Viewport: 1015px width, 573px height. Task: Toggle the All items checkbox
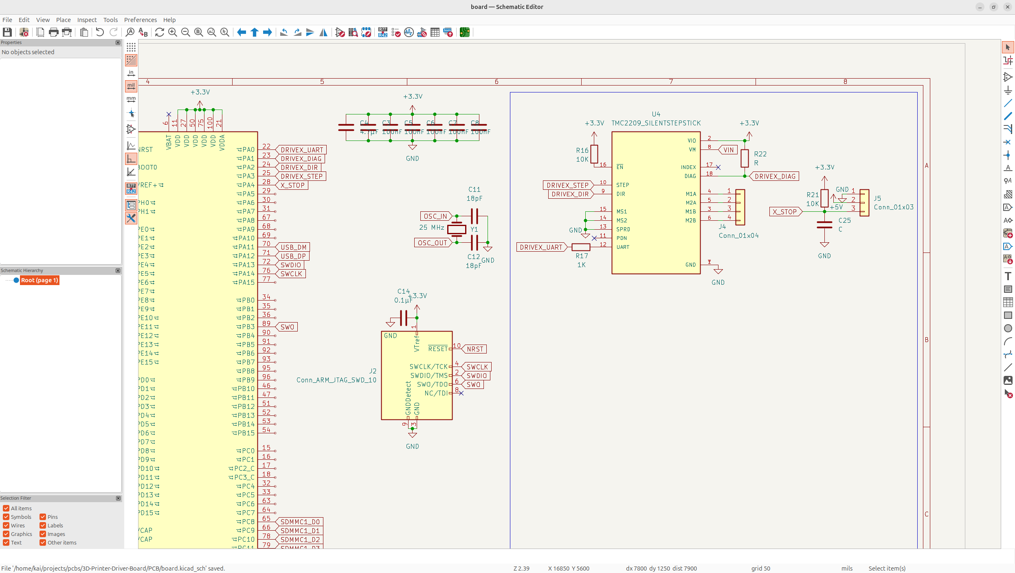pos(6,508)
